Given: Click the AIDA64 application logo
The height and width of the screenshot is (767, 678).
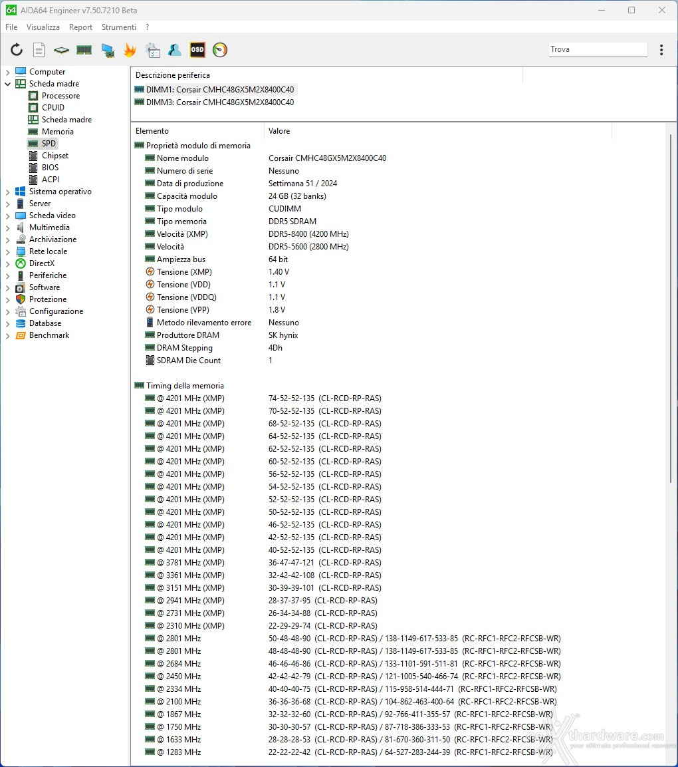Looking at the screenshot, I should coord(11,10).
